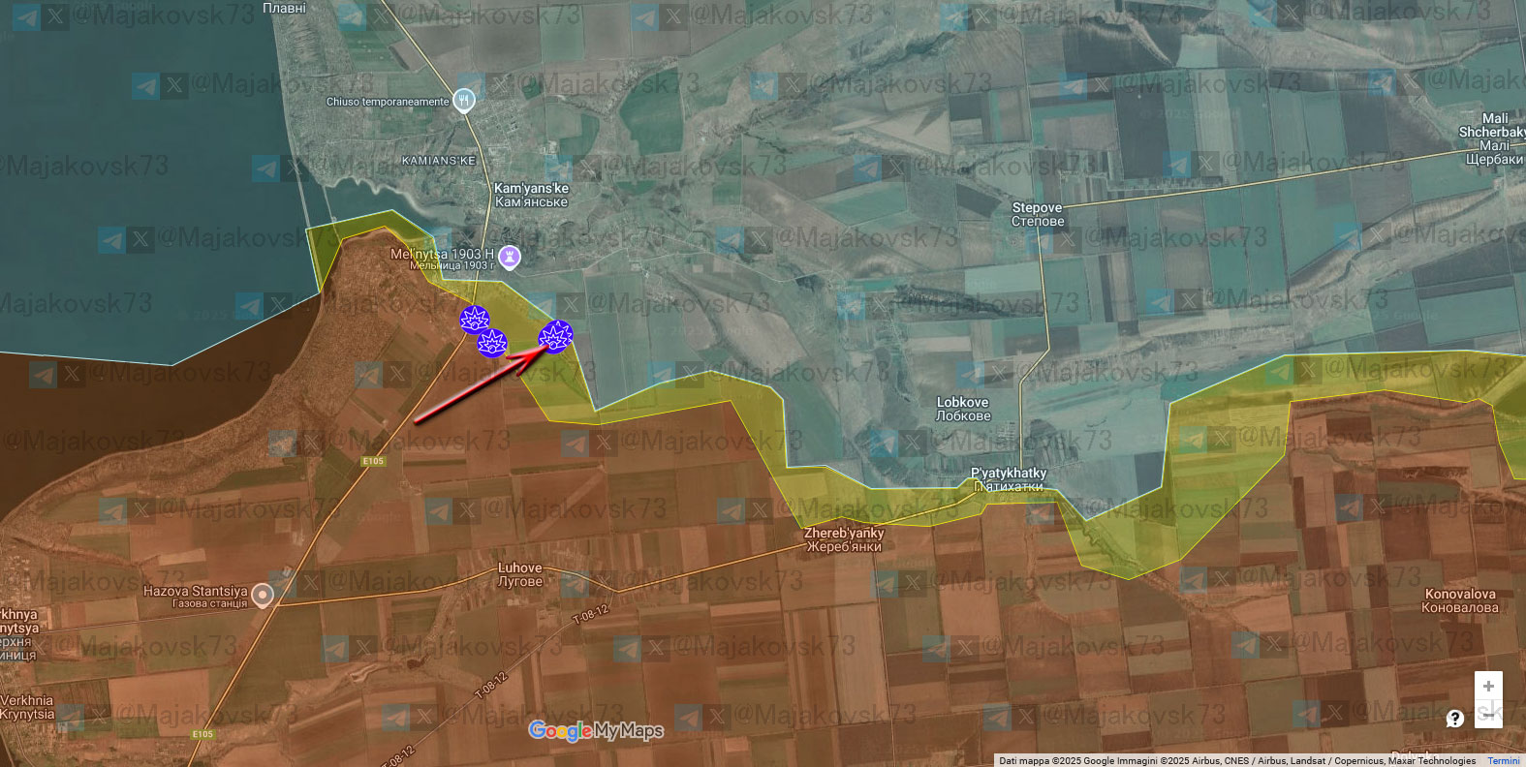
Task: Click the Konovalova village label
Action: (x=1460, y=600)
